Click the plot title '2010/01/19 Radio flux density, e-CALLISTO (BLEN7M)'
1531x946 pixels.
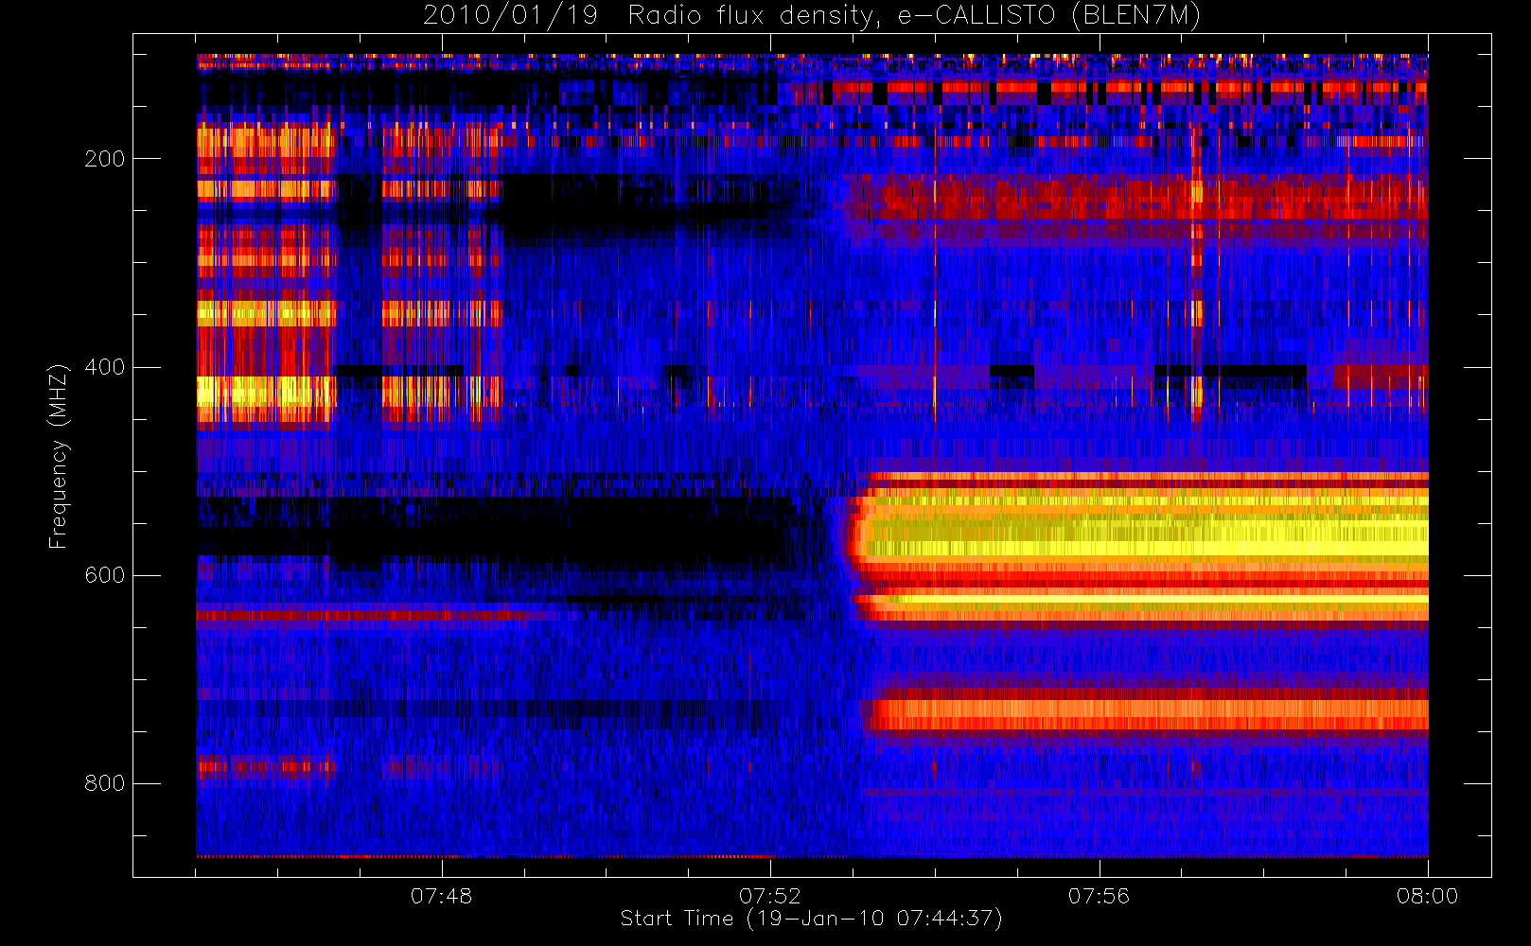click(x=812, y=16)
